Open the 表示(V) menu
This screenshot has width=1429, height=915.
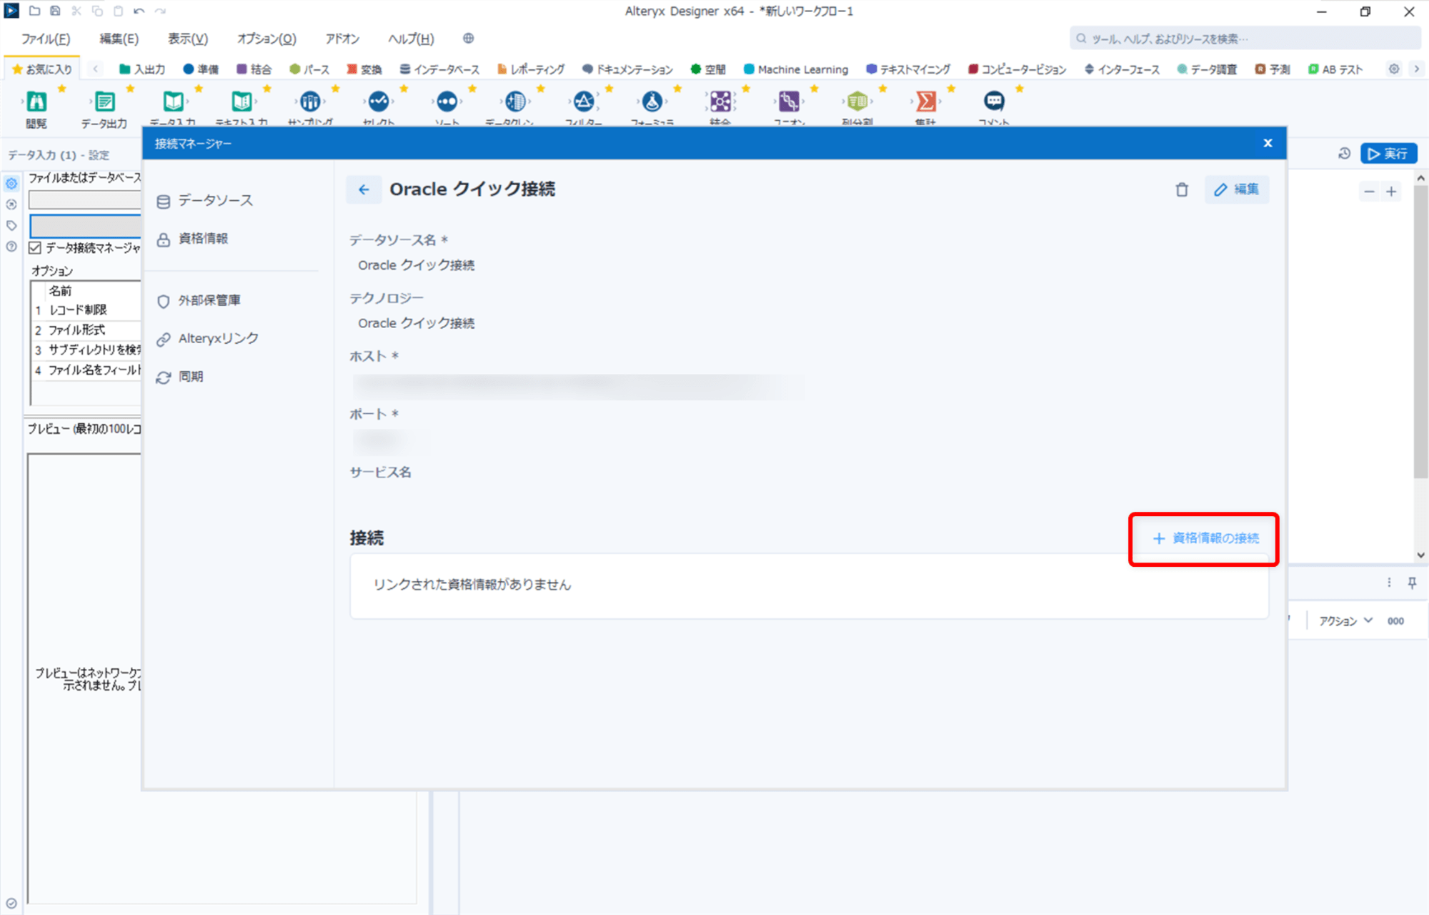pyautogui.click(x=188, y=39)
